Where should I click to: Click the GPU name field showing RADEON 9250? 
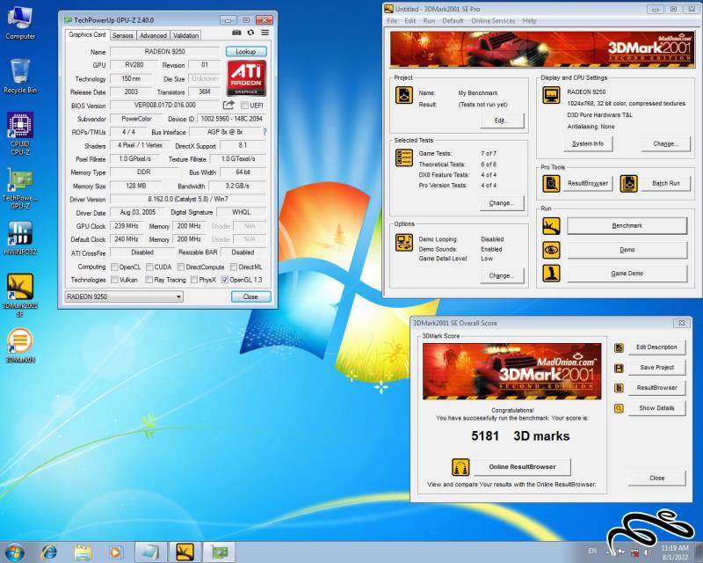(165, 51)
